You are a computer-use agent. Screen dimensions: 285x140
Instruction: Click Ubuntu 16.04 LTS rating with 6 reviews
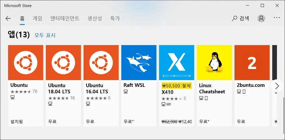[98, 98]
